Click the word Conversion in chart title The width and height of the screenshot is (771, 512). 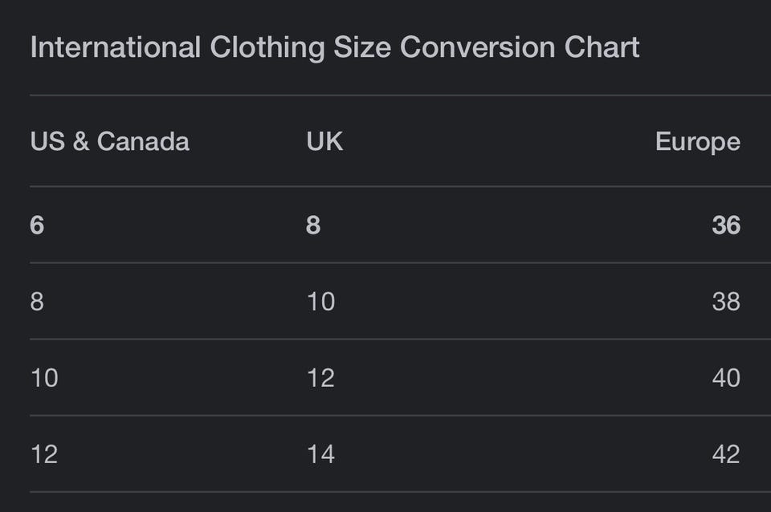click(478, 47)
